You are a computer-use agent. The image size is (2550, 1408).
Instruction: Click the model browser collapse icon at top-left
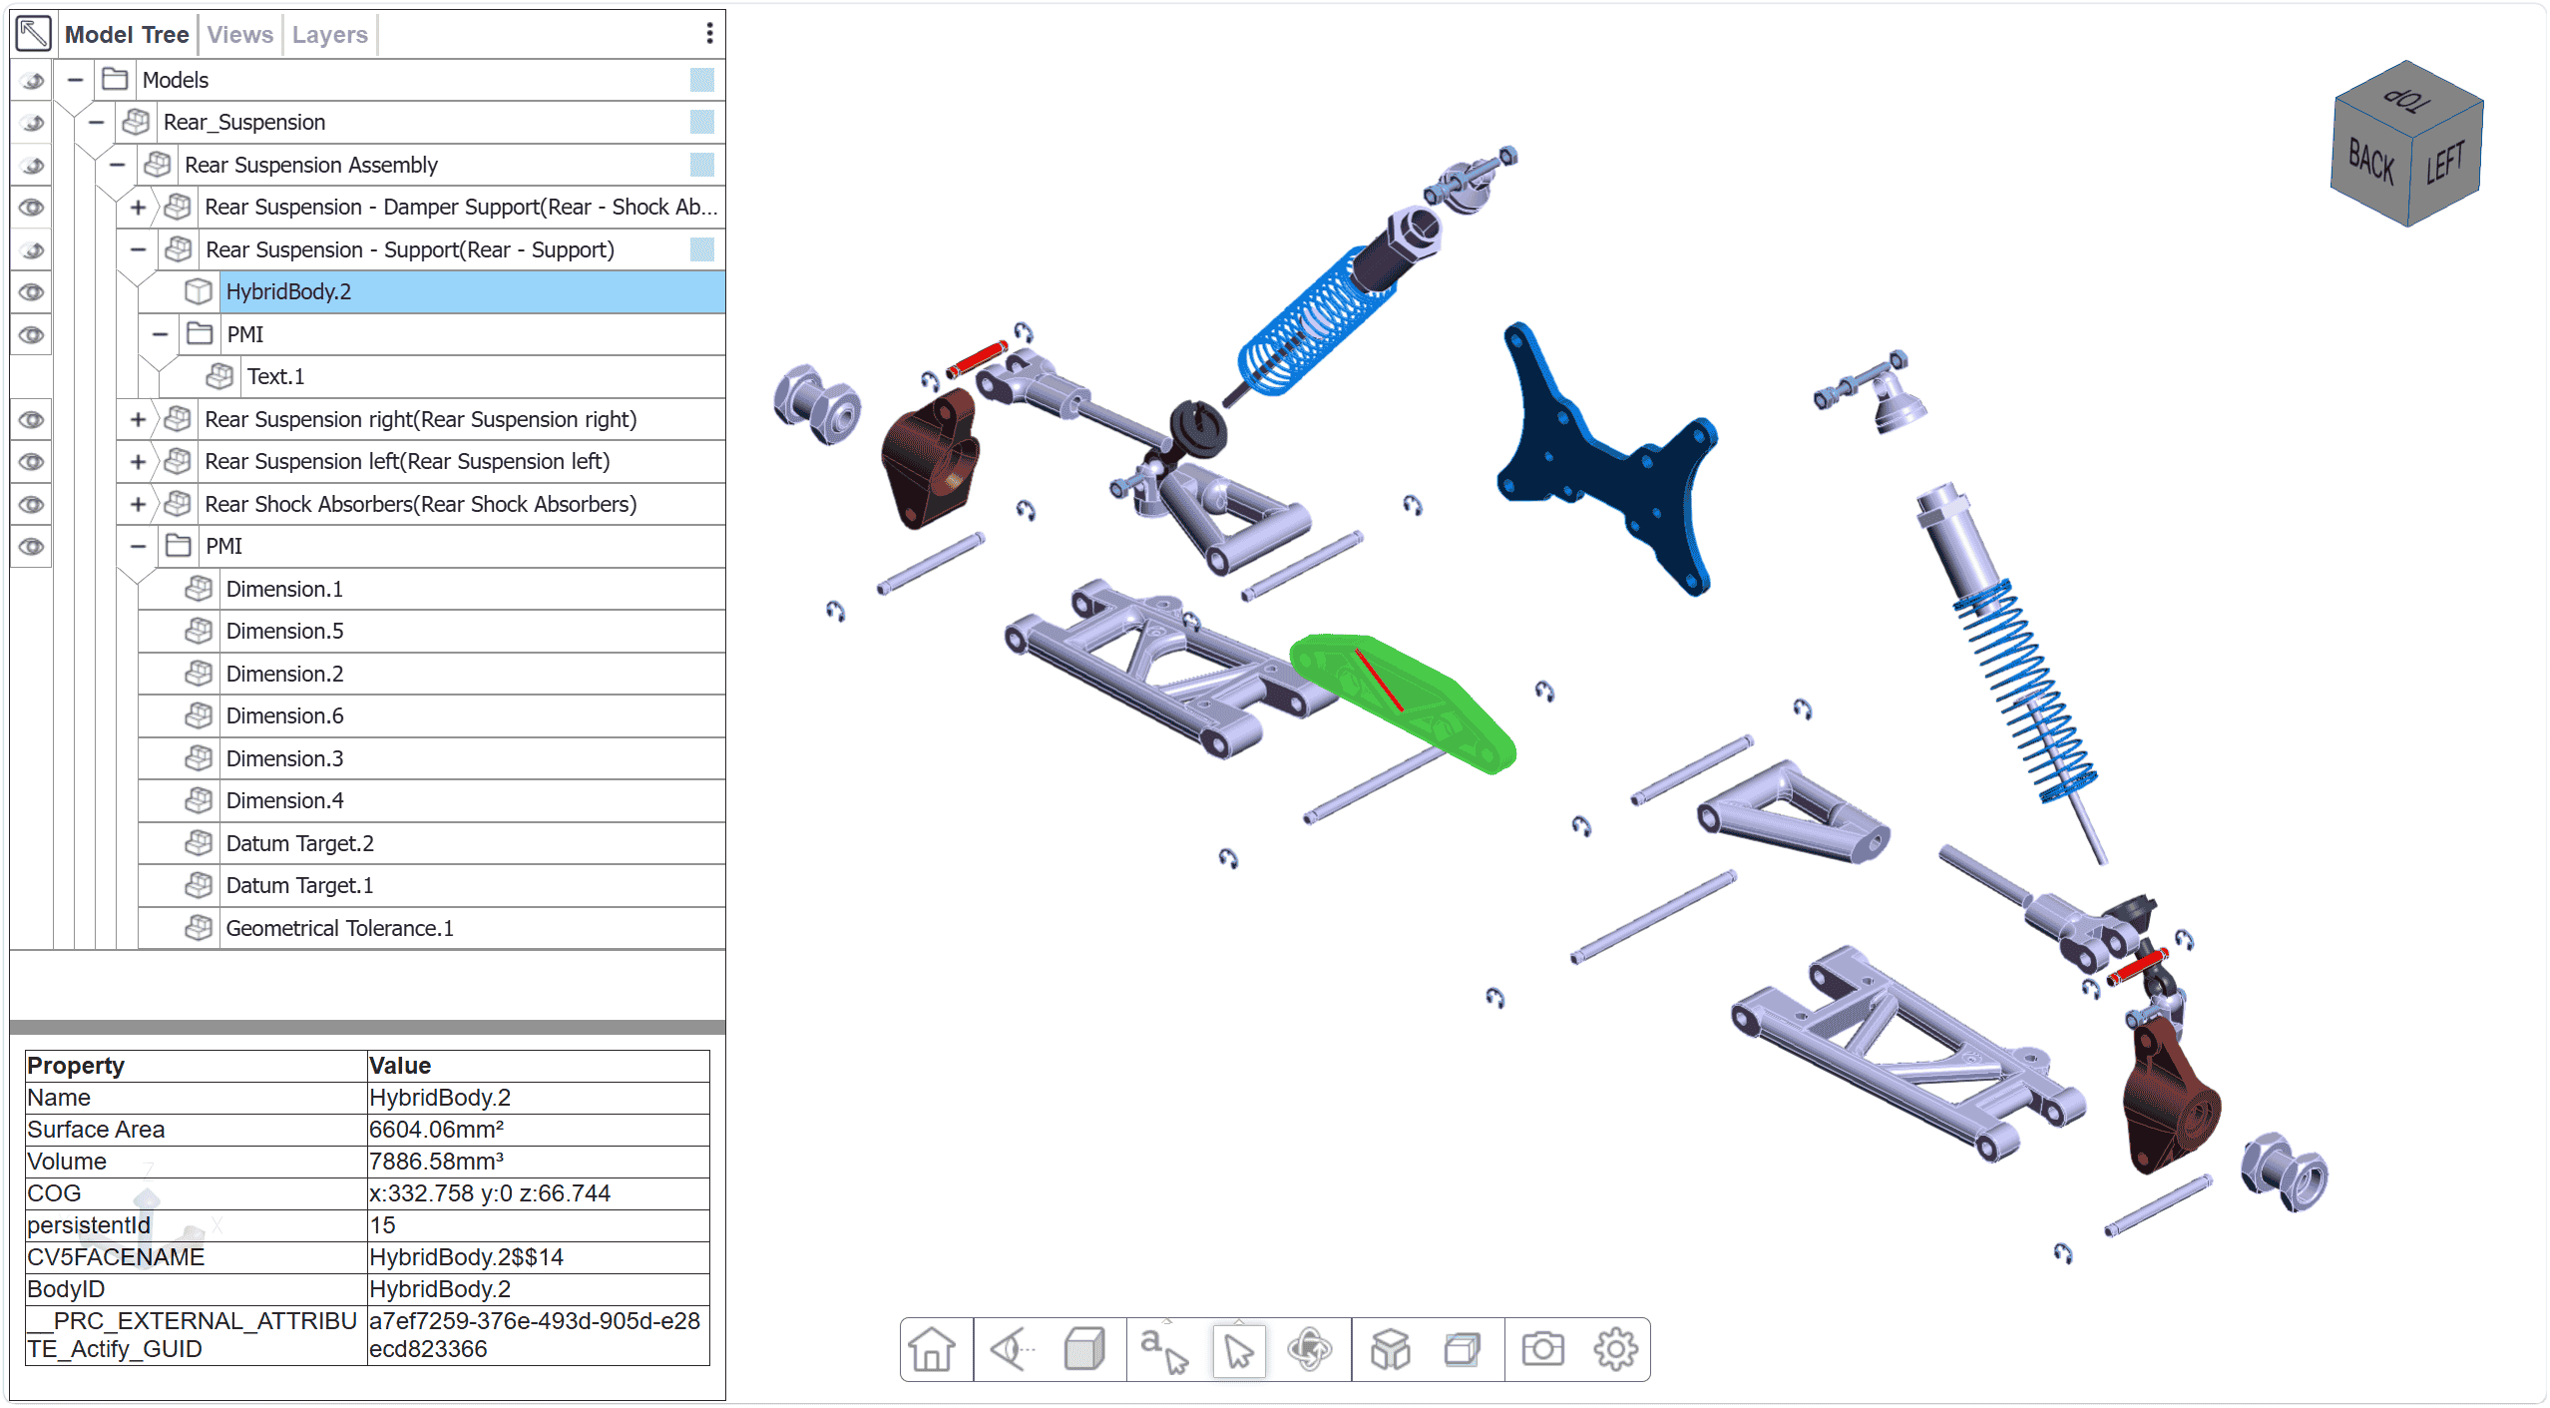[x=34, y=34]
